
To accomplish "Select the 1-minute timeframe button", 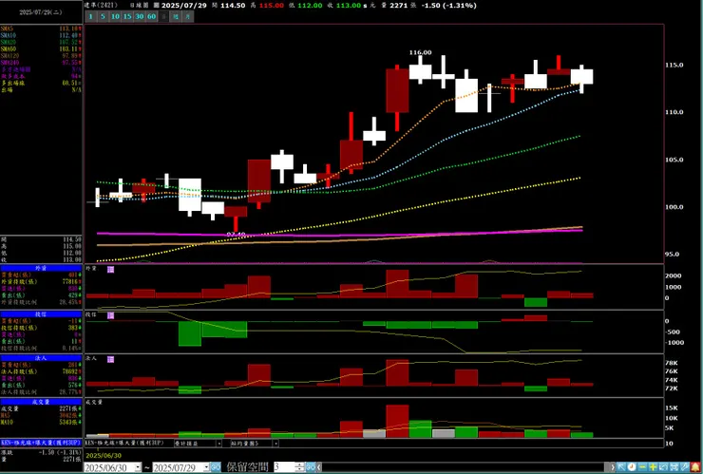I will [x=90, y=16].
